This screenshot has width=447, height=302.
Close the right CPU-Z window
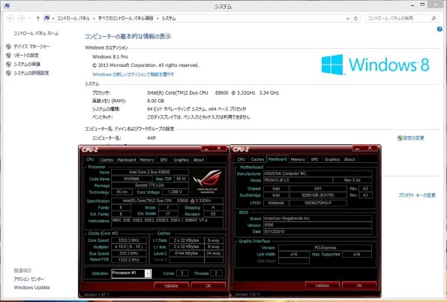370,148
